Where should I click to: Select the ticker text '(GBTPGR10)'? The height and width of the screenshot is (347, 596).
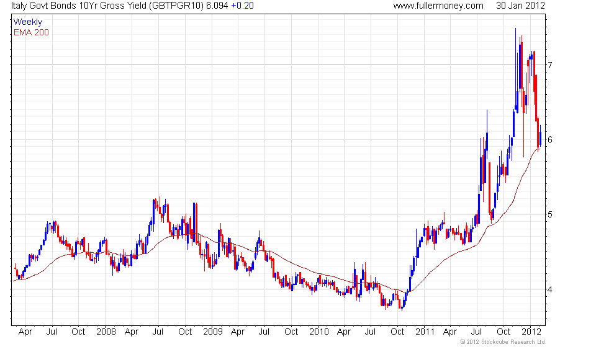pos(176,6)
